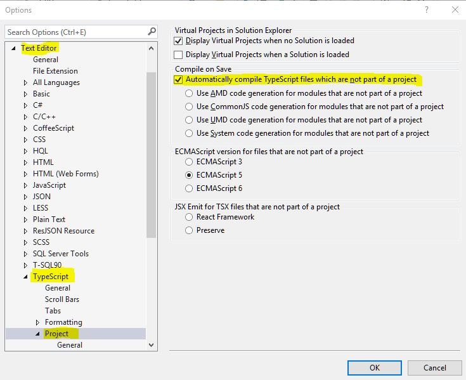The height and width of the screenshot is (380, 466).
Task: Expand the T-SQL90 node
Action: [x=25, y=265]
